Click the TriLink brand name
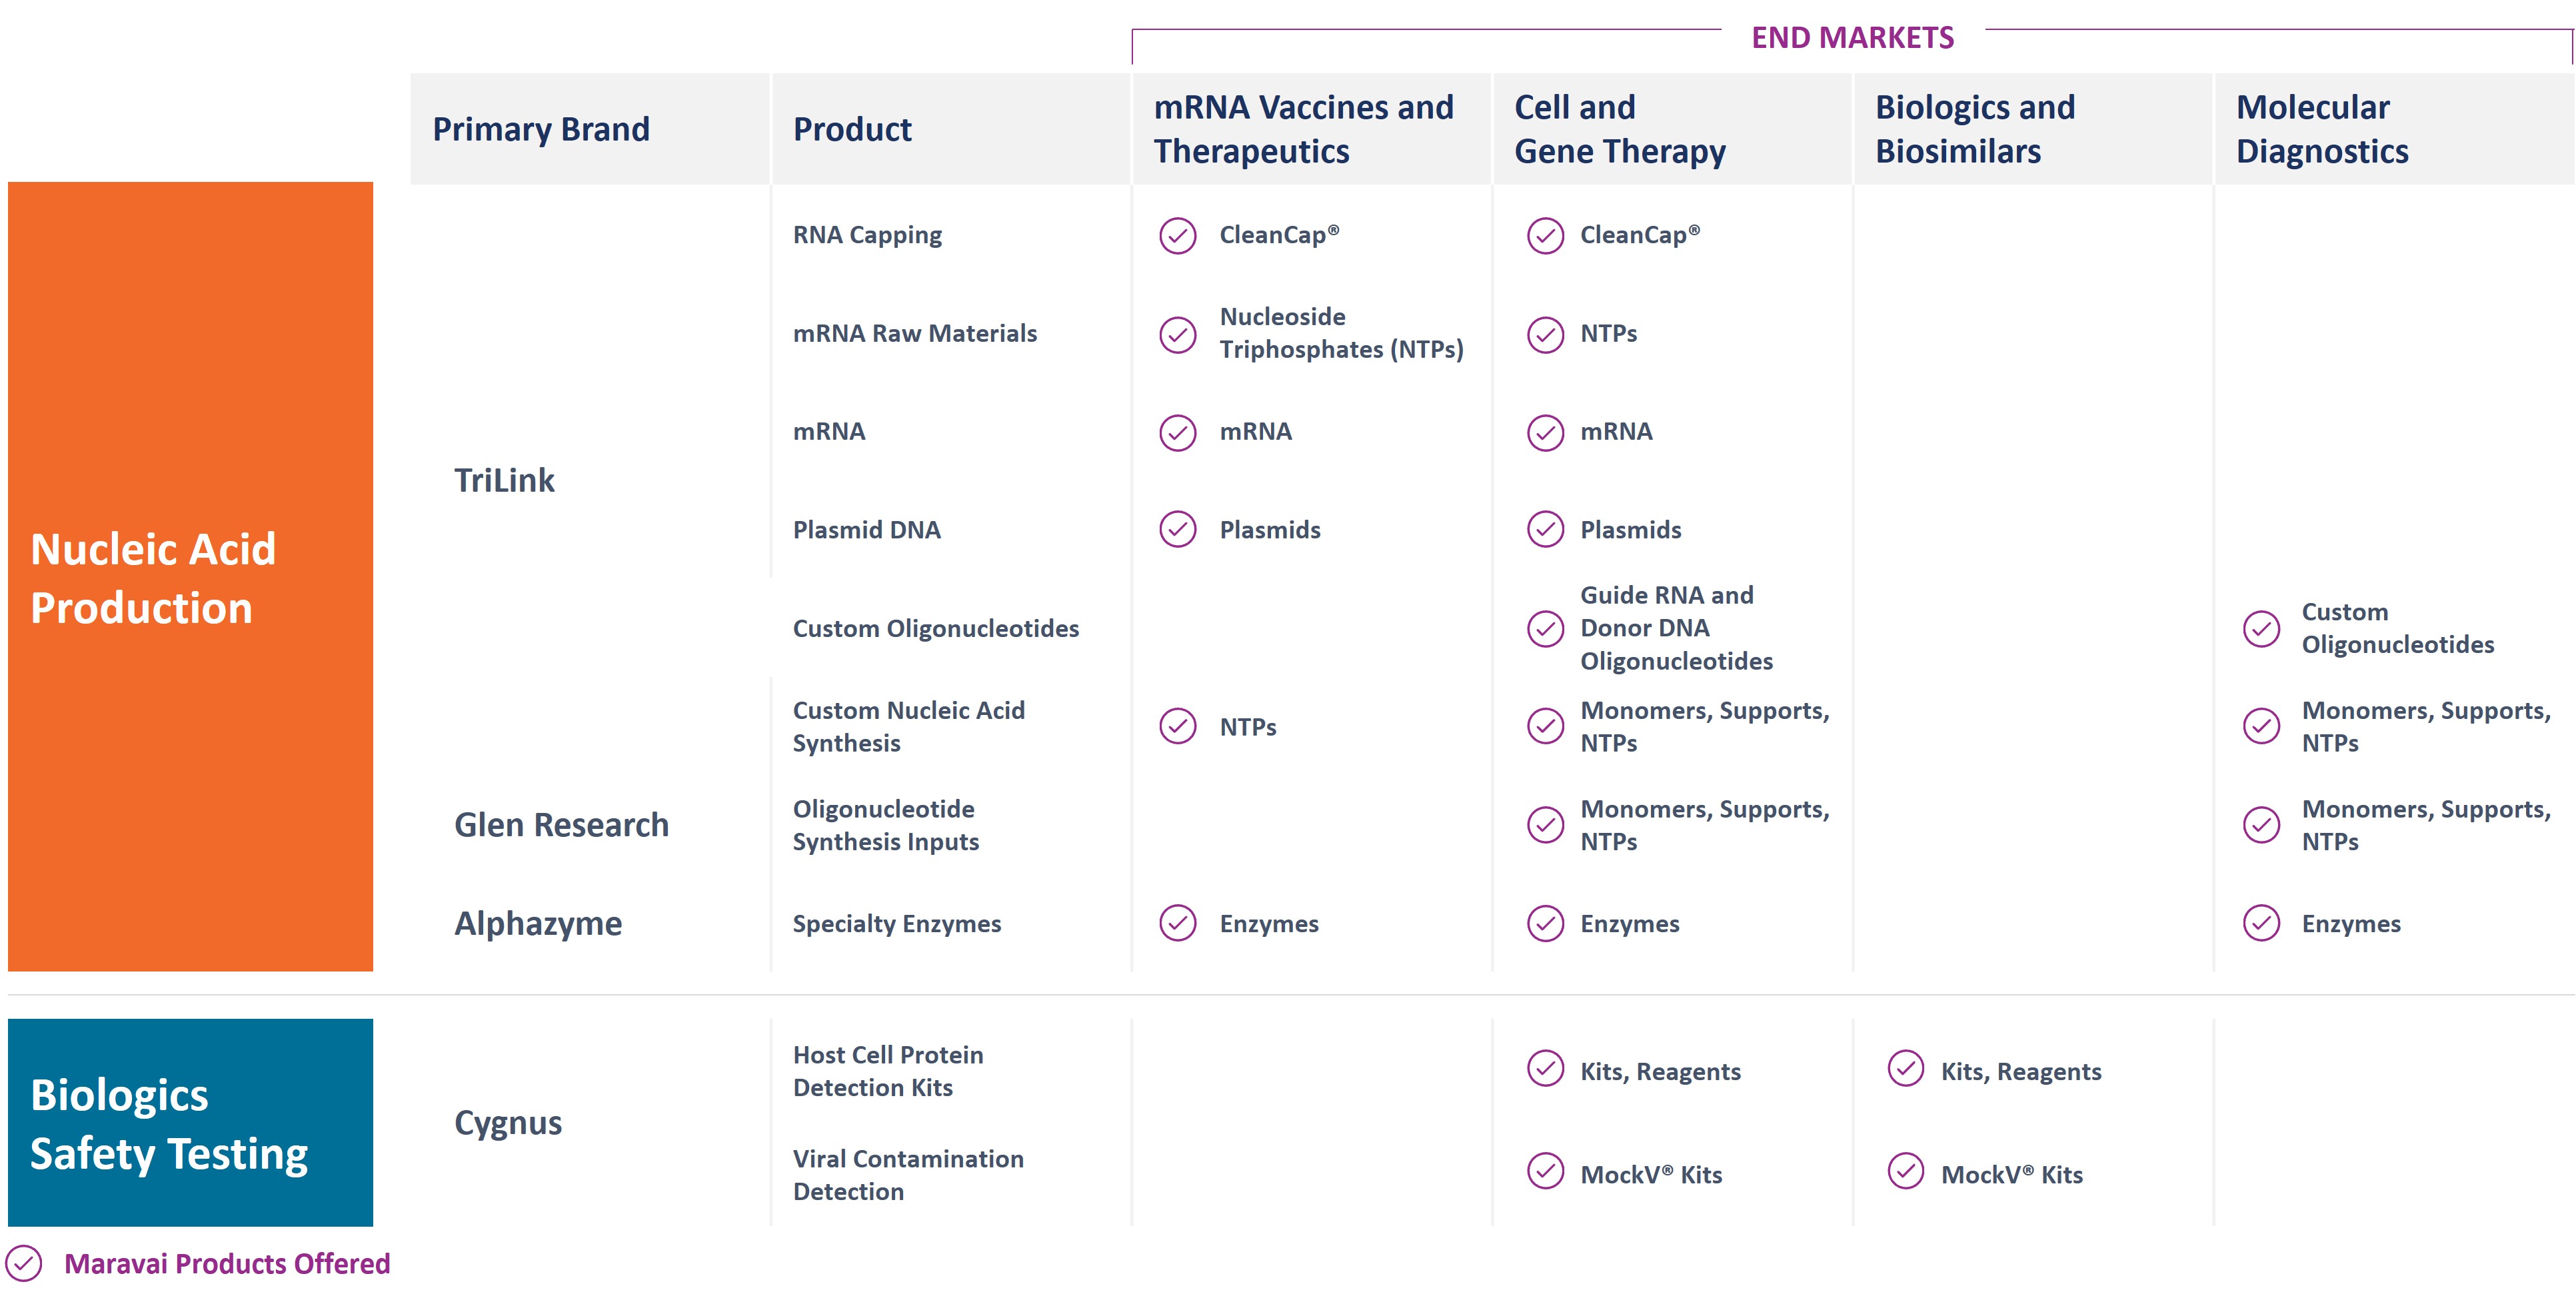2576x1300 pixels. pyautogui.click(x=504, y=481)
